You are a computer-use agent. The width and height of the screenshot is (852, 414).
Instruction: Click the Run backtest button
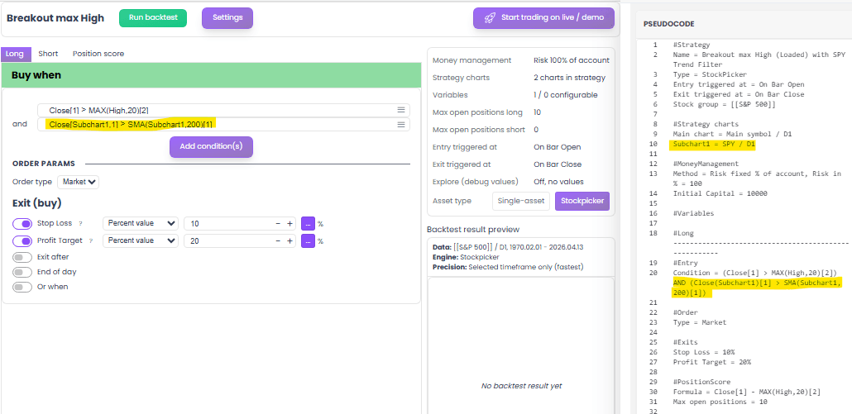[153, 17]
